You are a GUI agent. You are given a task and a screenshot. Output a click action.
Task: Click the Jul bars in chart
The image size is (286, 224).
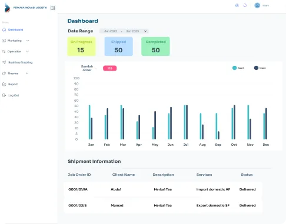click(186, 122)
